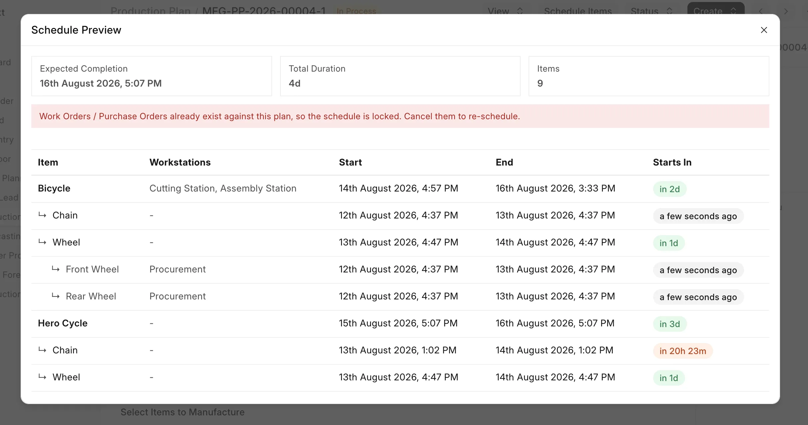Viewport: 808px width, 425px height.
Task: Click the Expected Completion date value
Action: point(101,83)
